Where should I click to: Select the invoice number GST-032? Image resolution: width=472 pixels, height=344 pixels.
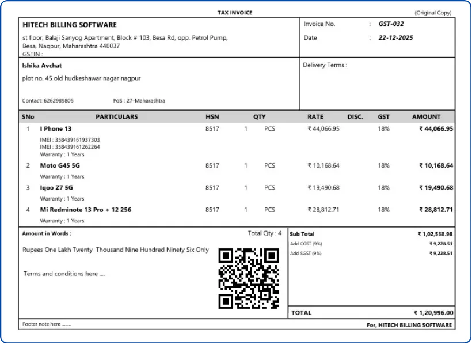tap(391, 24)
